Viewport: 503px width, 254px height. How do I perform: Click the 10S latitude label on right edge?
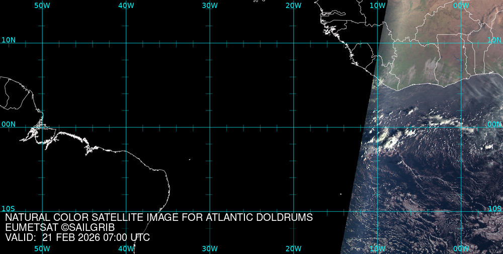coord(494,208)
